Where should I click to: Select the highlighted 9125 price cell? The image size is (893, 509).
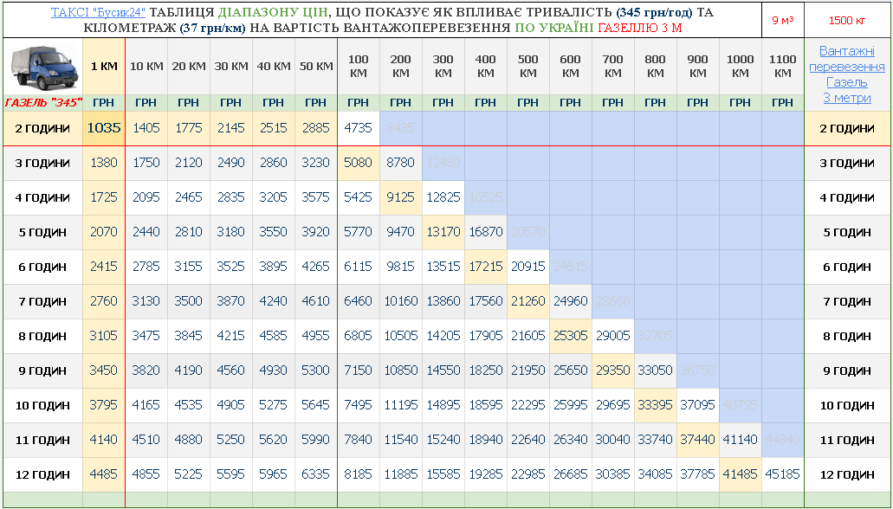tap(400, 197)
